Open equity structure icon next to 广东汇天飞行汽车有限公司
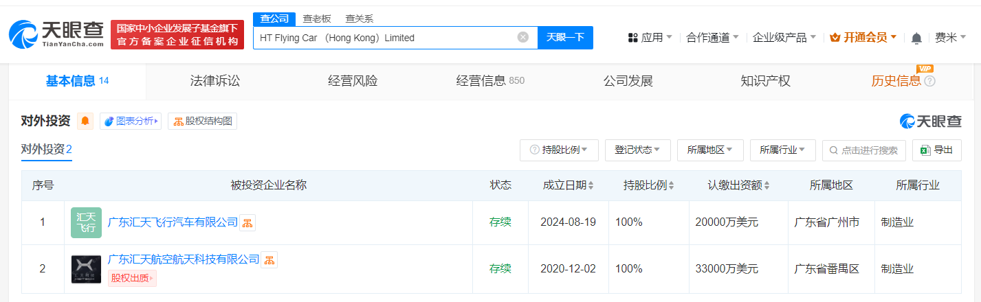The height and width of the screenshot is (302, 981). 247,222
